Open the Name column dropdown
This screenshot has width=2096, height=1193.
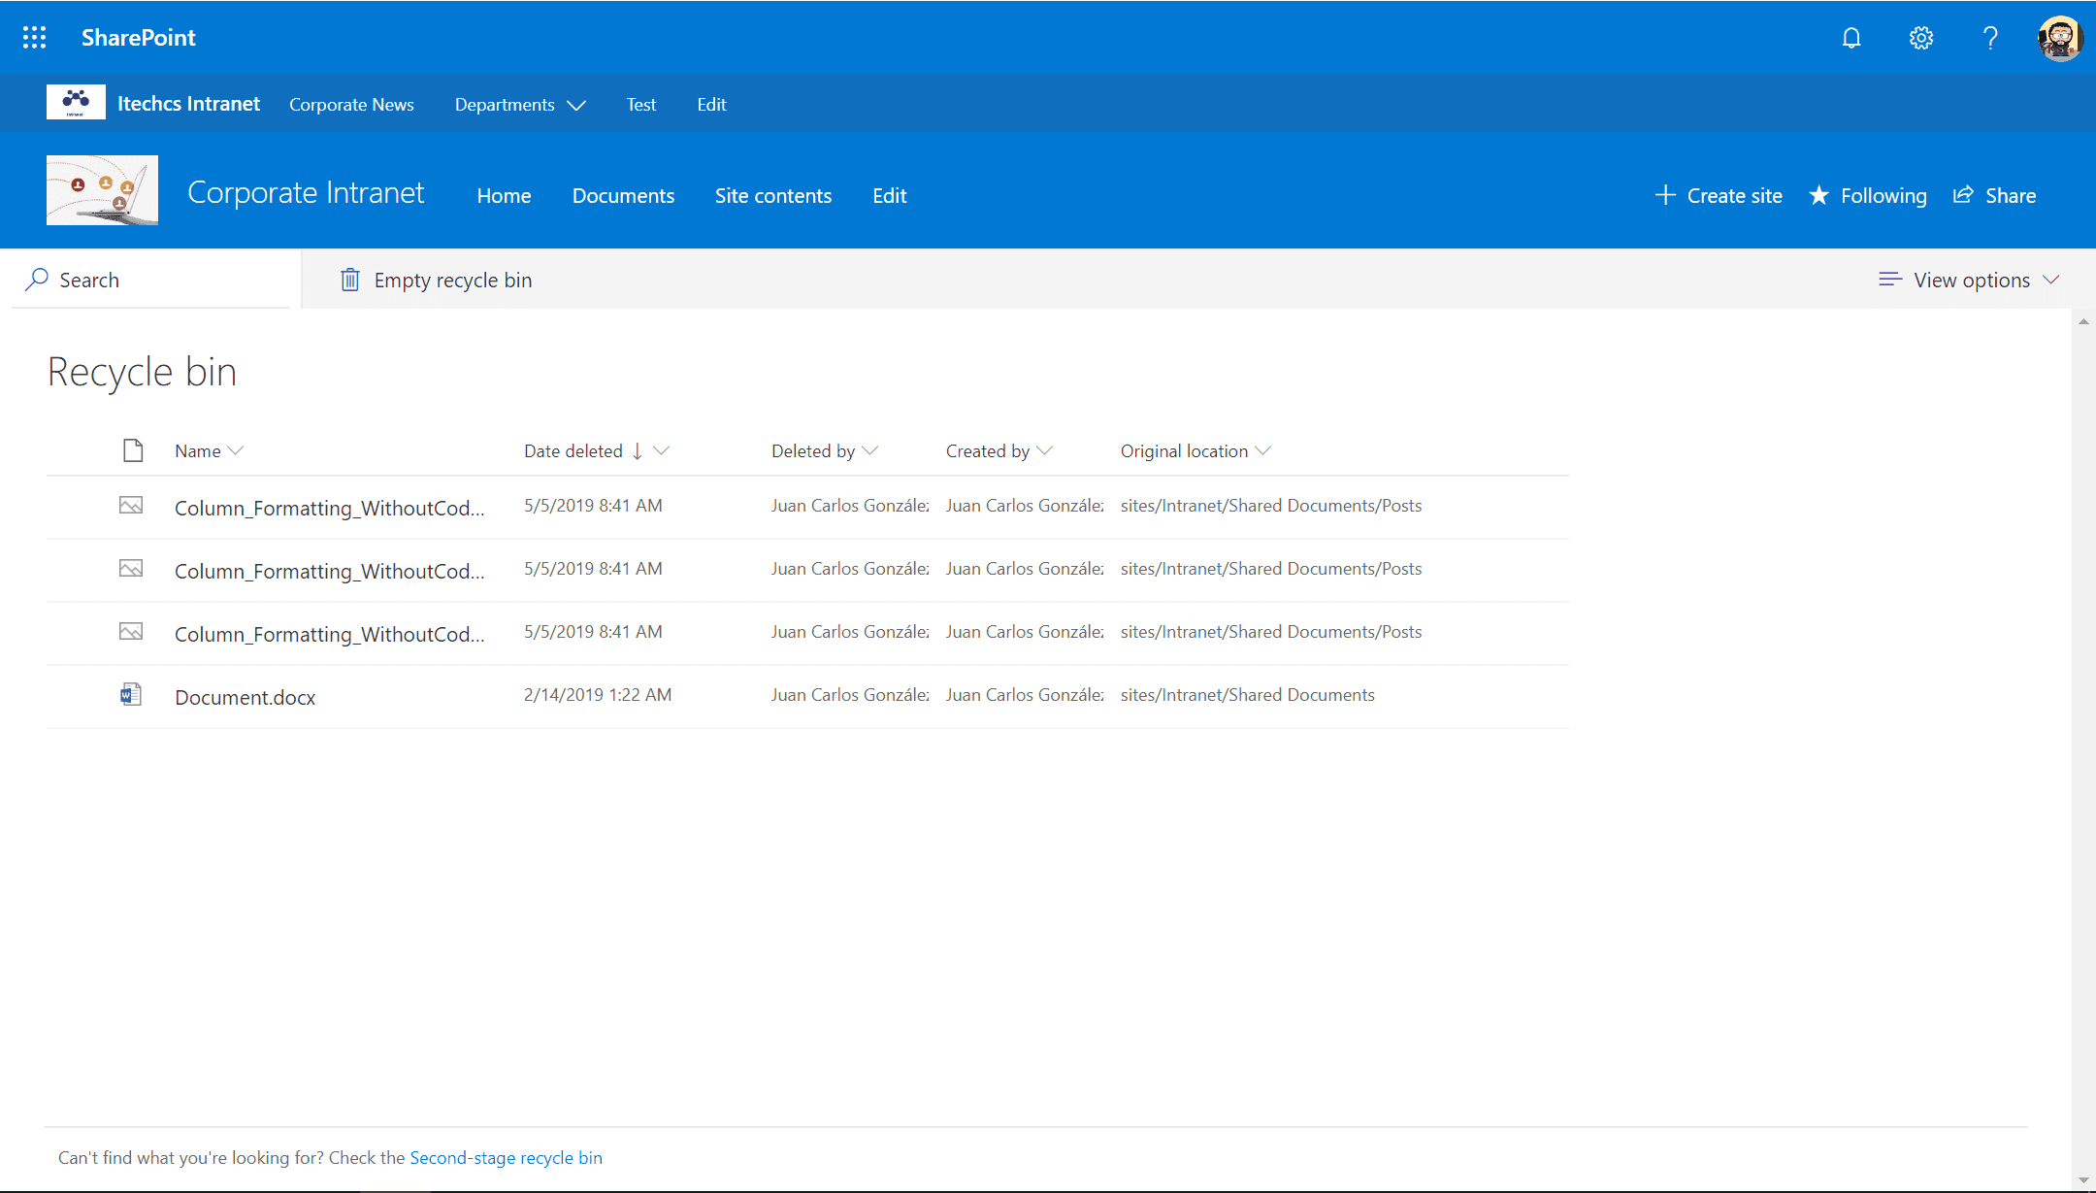pyautogui.click(x=210, y=451)
